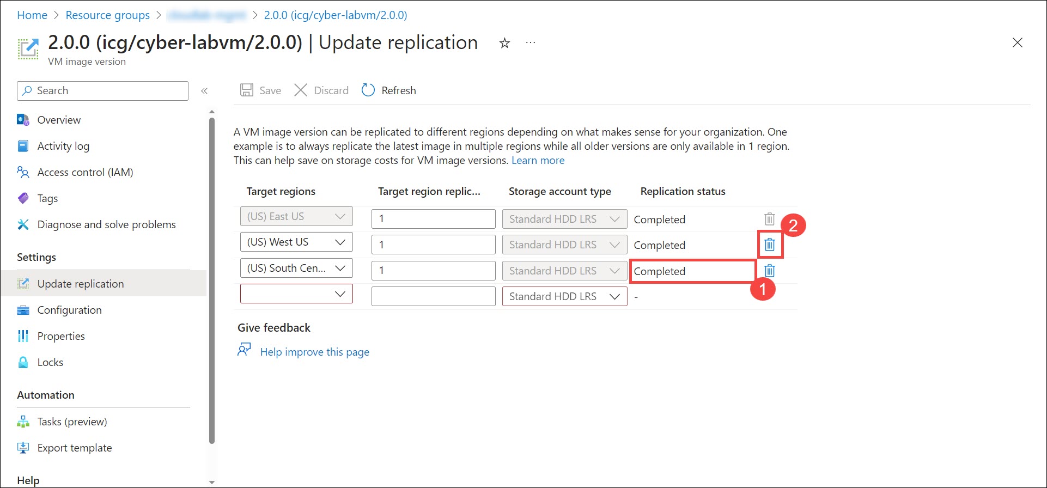Click the Locks padlock icon

pos(23,362)
